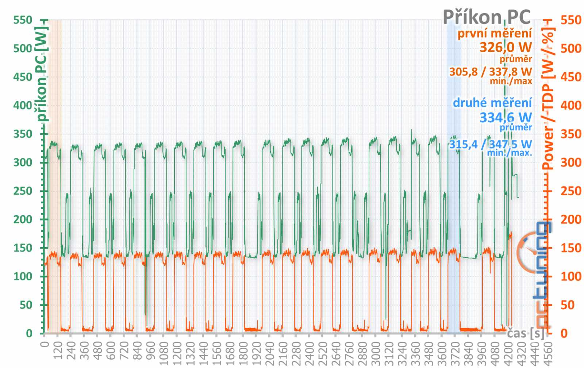Click the "326,0 W" average value
Viewport: 584px width, 368px height.
click(506, 47)
